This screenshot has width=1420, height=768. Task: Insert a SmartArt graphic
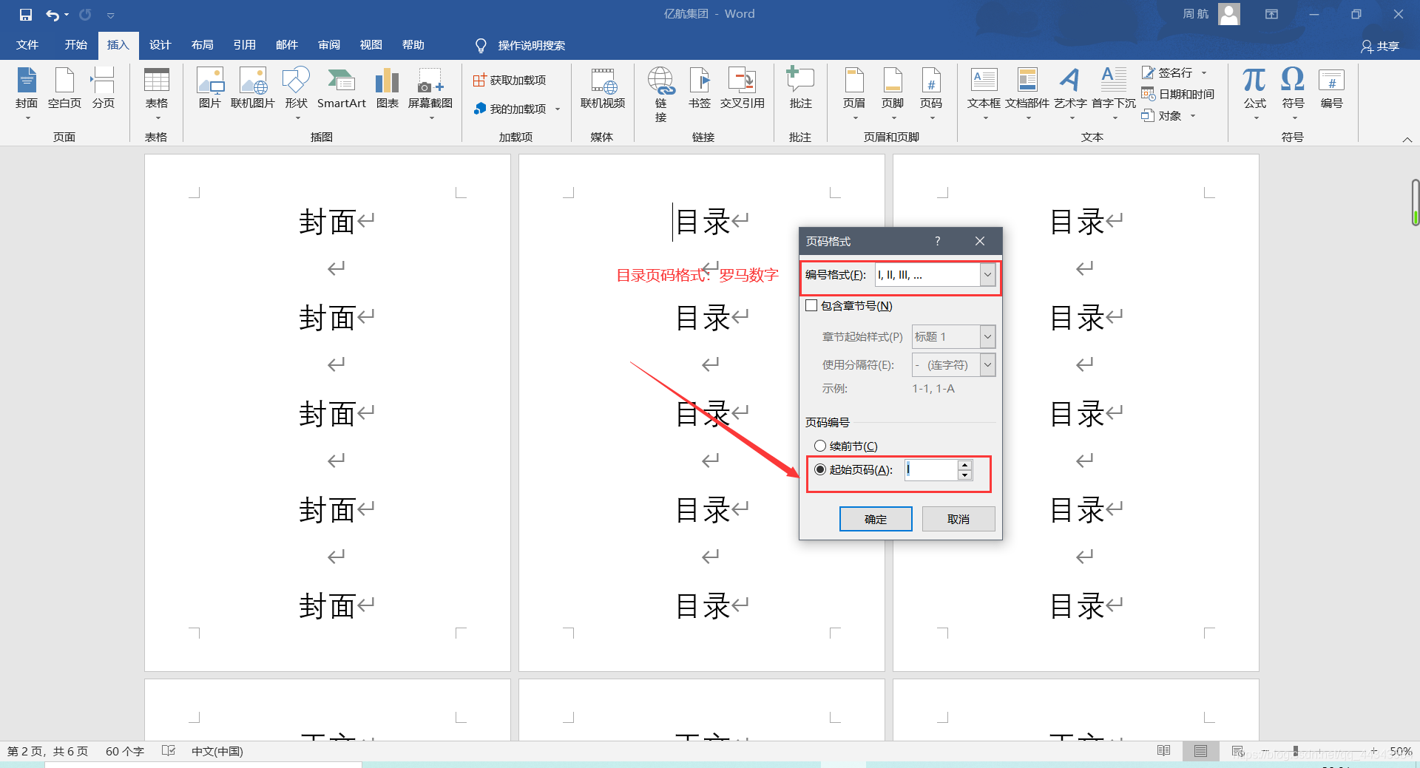[x=341, y=89]
